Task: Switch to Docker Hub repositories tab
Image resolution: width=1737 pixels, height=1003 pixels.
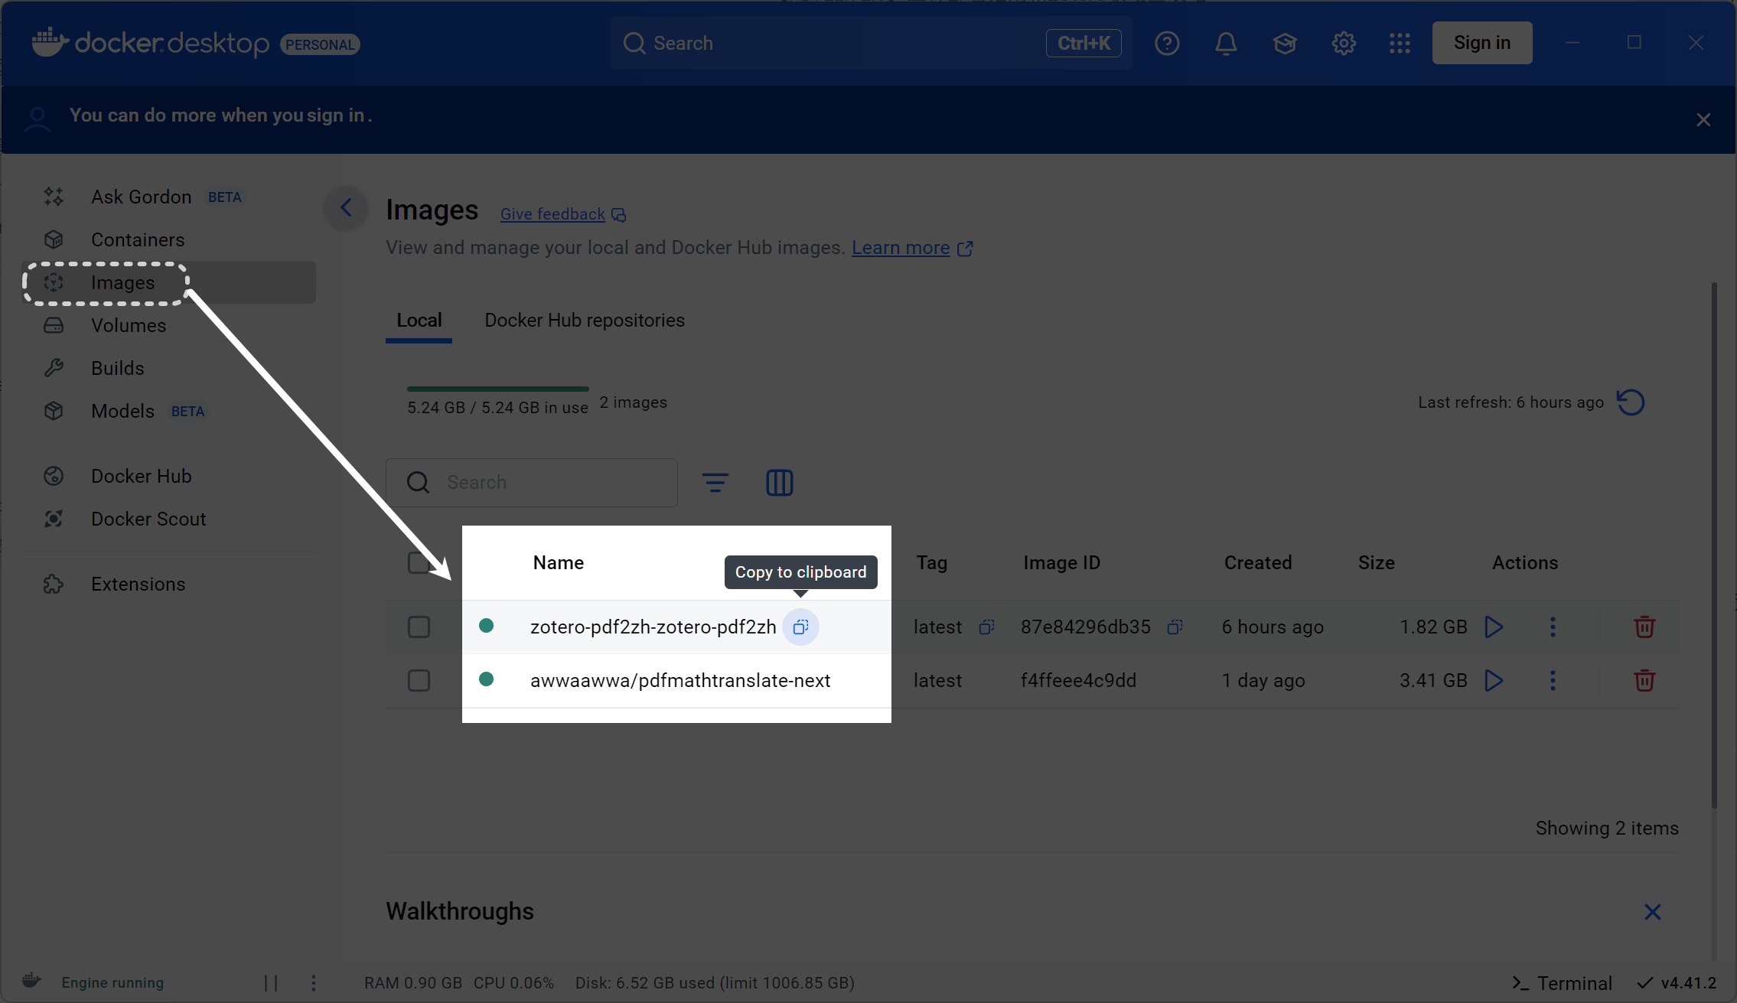Action: point(585,321)
